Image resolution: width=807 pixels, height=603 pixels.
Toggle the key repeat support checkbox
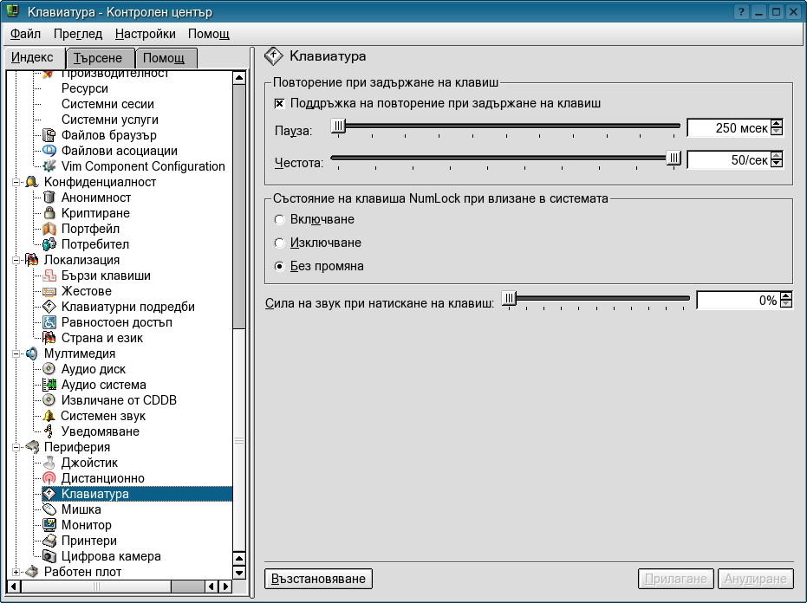tap(279, 103)
